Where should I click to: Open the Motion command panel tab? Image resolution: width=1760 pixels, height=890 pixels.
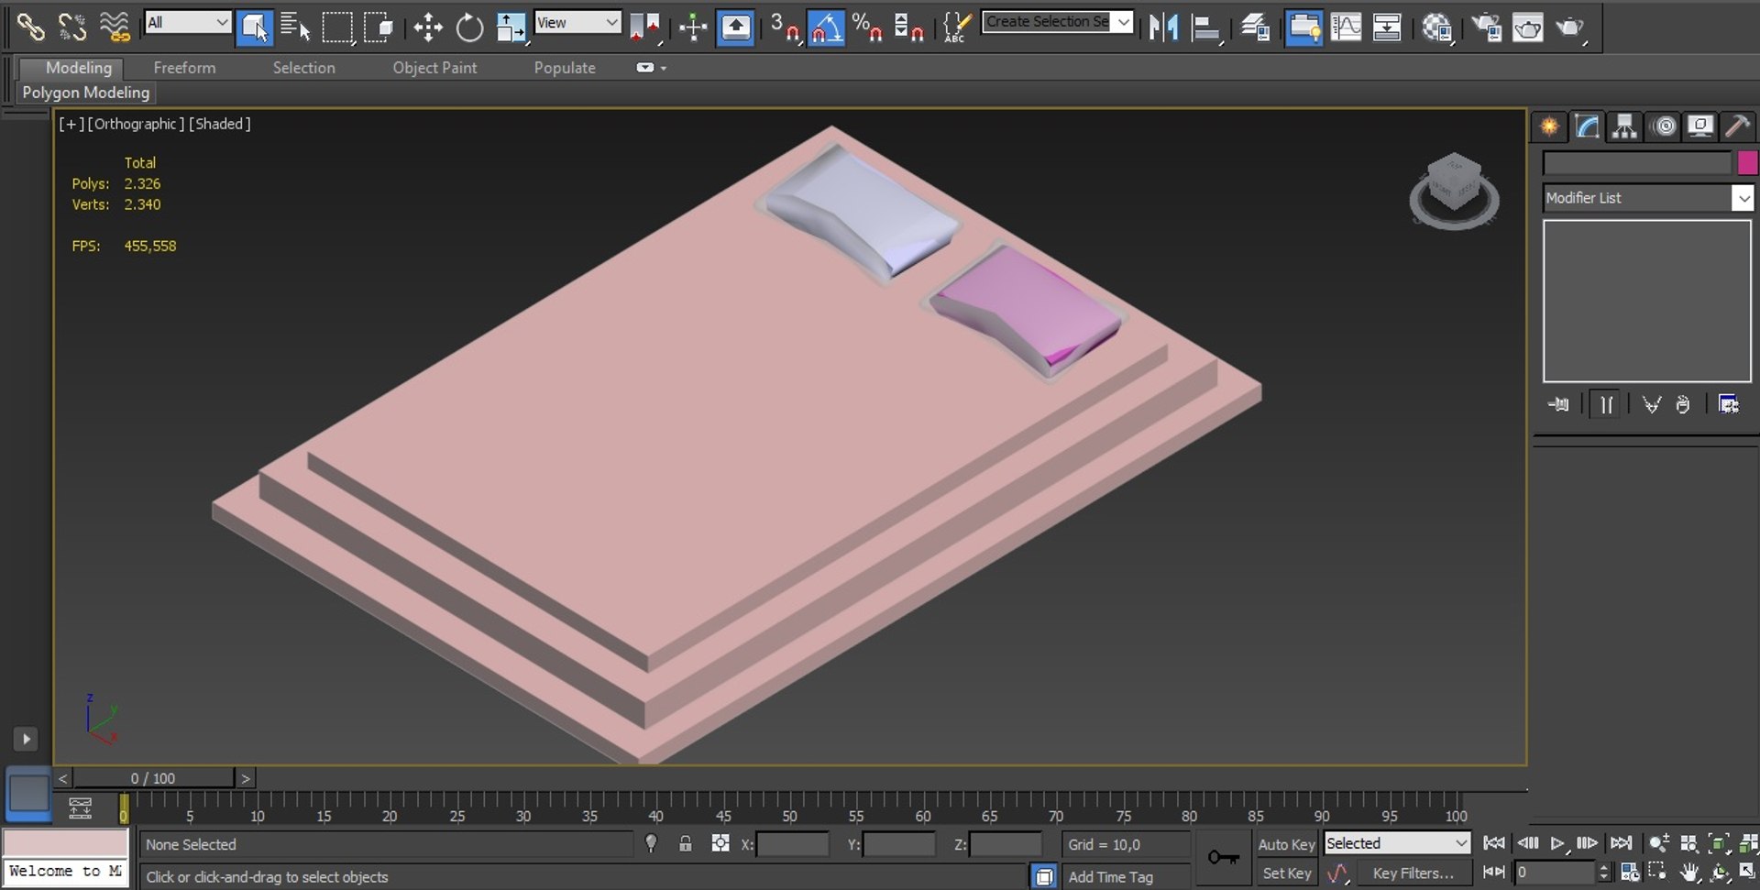pyautogui.click(x=1663, y=126)
